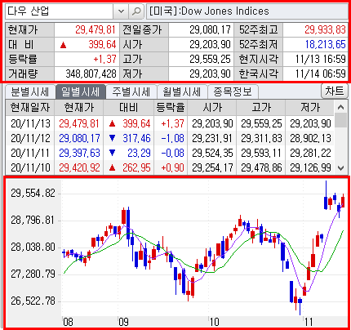The height and width of the screenshot is (330, 351).
Task: Go to the 월별시세 tab
Action: click(182, 92)
